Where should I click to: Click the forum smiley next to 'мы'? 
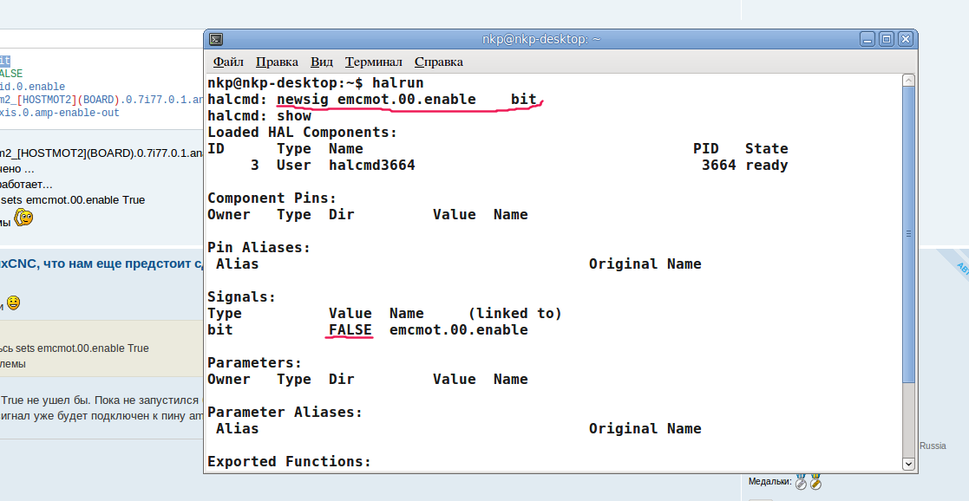point(24,218)
